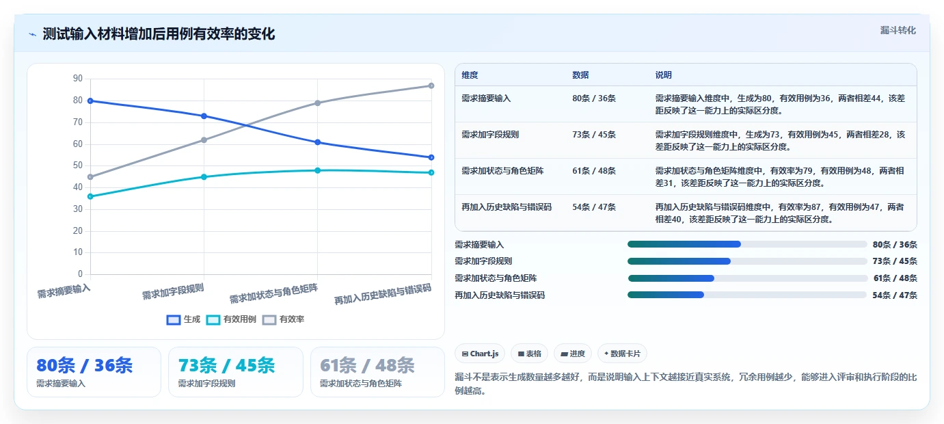The height and width of the screenshot is (424, 944).
Task: Click the description starting 需求摘要输入维度中
Action: [x=780, y=104]
